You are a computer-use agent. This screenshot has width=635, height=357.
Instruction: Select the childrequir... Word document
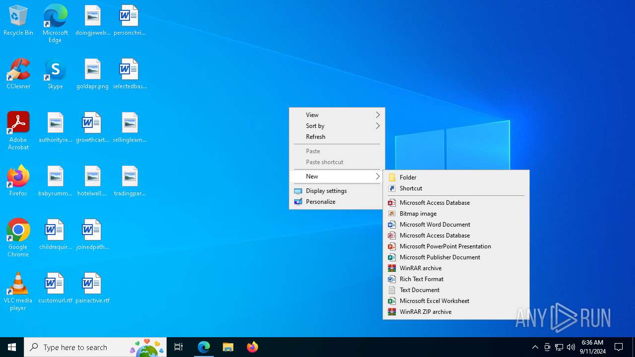pos(55,235)
